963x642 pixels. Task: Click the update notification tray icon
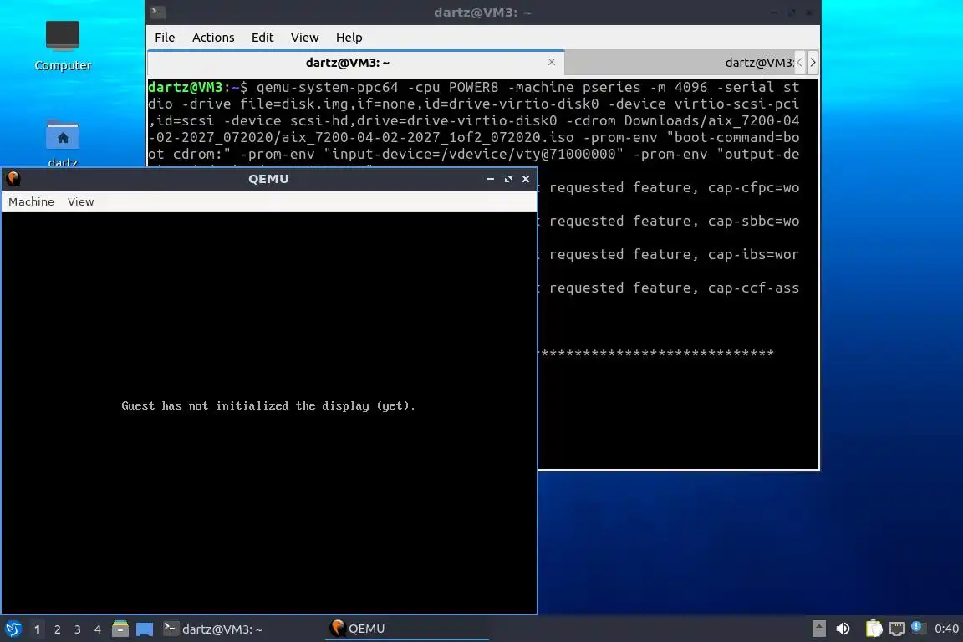[x=917, y=627]
